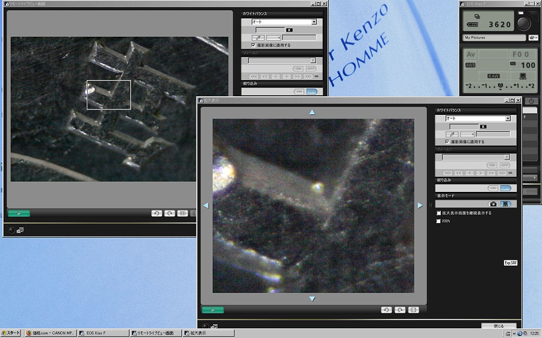This screenshot has width=542, height=338.
Task: Enable the 200% checkbox
Action: coord(438,221)
